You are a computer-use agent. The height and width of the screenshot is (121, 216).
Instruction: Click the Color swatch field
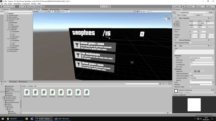(201, 82)
